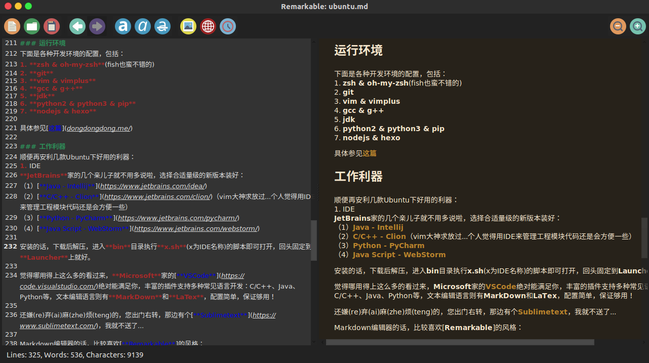Insert timestamp using clock icon

228,26
